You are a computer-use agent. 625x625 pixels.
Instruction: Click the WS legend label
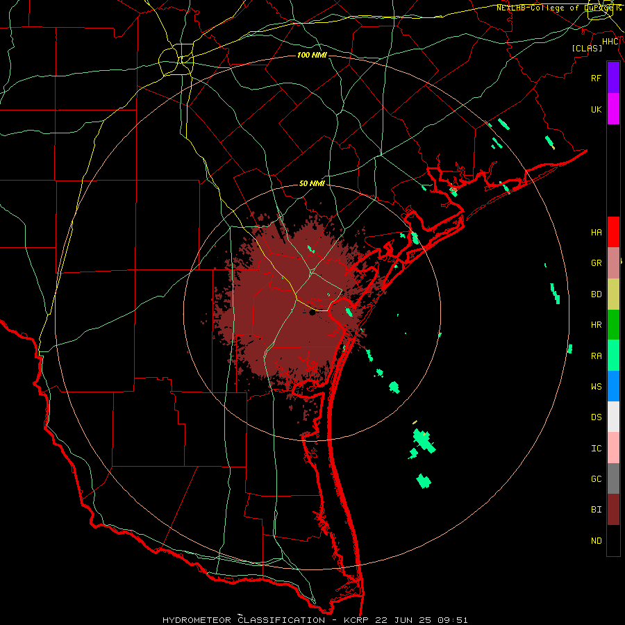[x=596, y=386]
